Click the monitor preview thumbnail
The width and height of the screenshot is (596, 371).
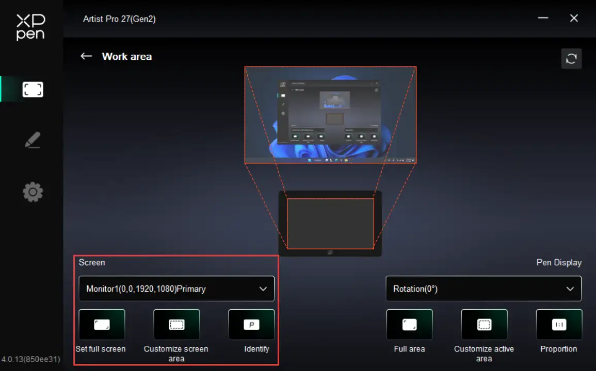click(x=330, y=115)
